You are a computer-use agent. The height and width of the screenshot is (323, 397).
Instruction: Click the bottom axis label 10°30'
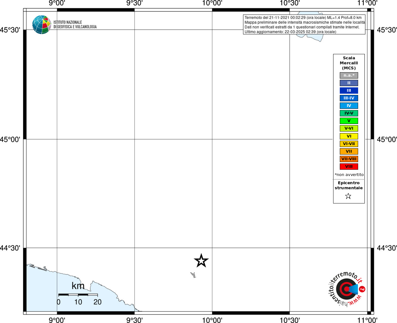[x=290, y=320]
